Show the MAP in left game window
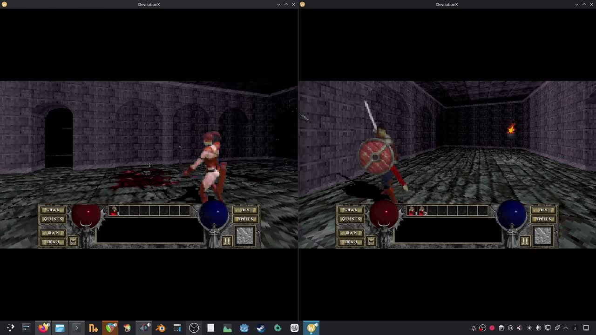The height and width of the screenshot is (335, 596). [x=53, y=233]
